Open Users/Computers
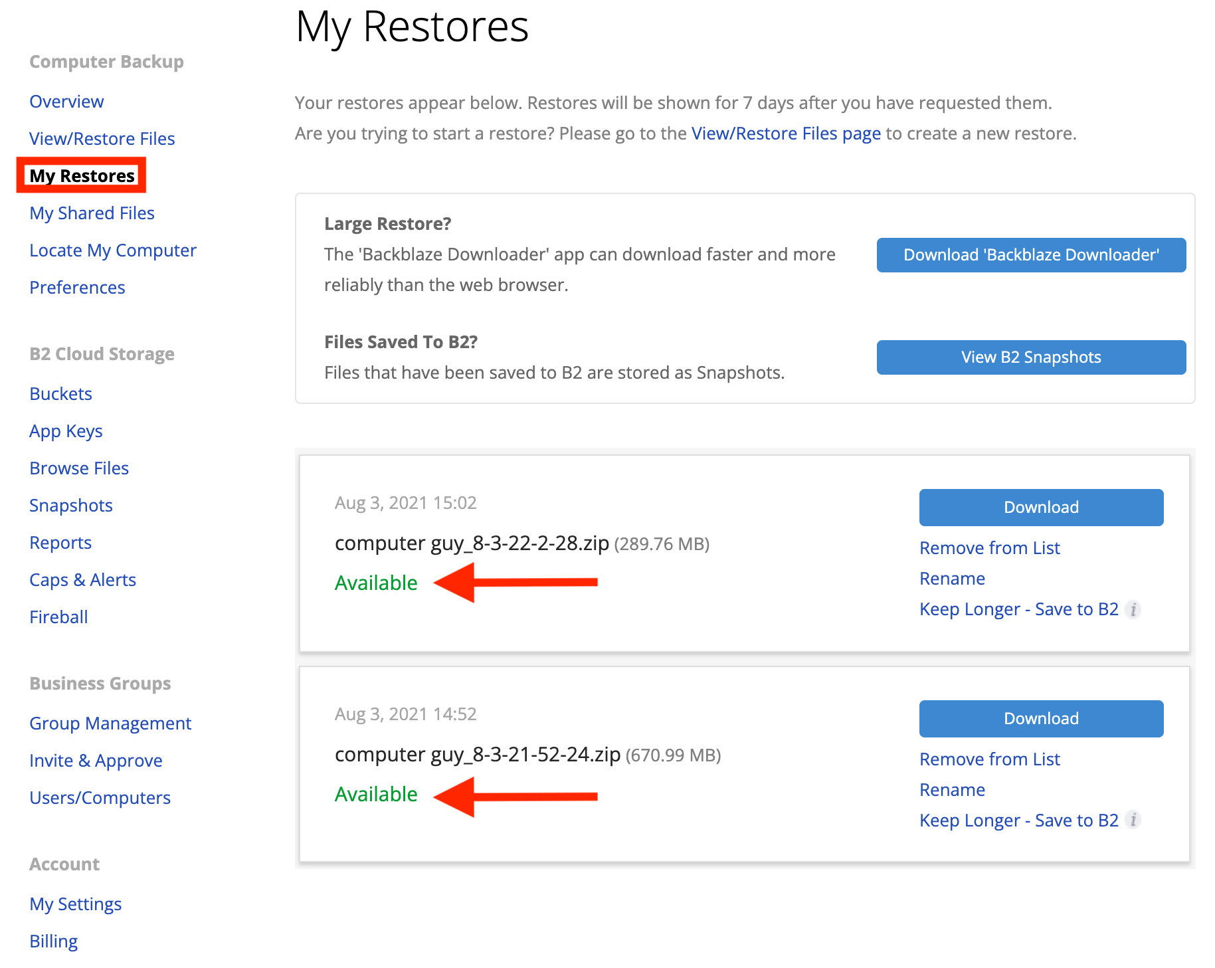Screen dimensions: 1215x968 [100, 798]
